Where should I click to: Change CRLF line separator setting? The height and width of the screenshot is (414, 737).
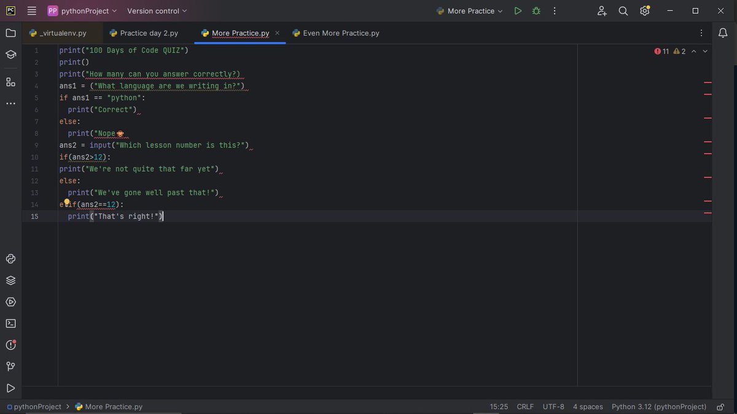coord(525,407)
